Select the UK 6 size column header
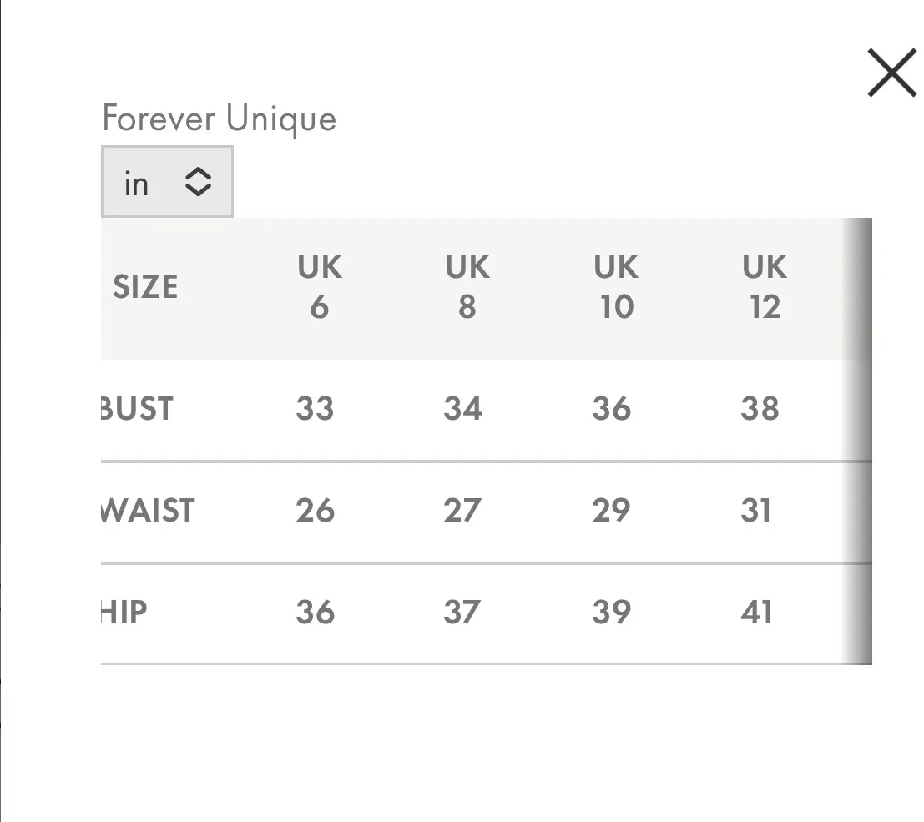This screenshot has width=924, height=822. tap(319, 287)
